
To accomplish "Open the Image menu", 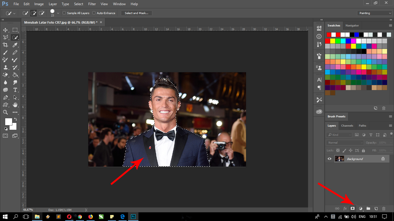I will (x=39, y=4).
